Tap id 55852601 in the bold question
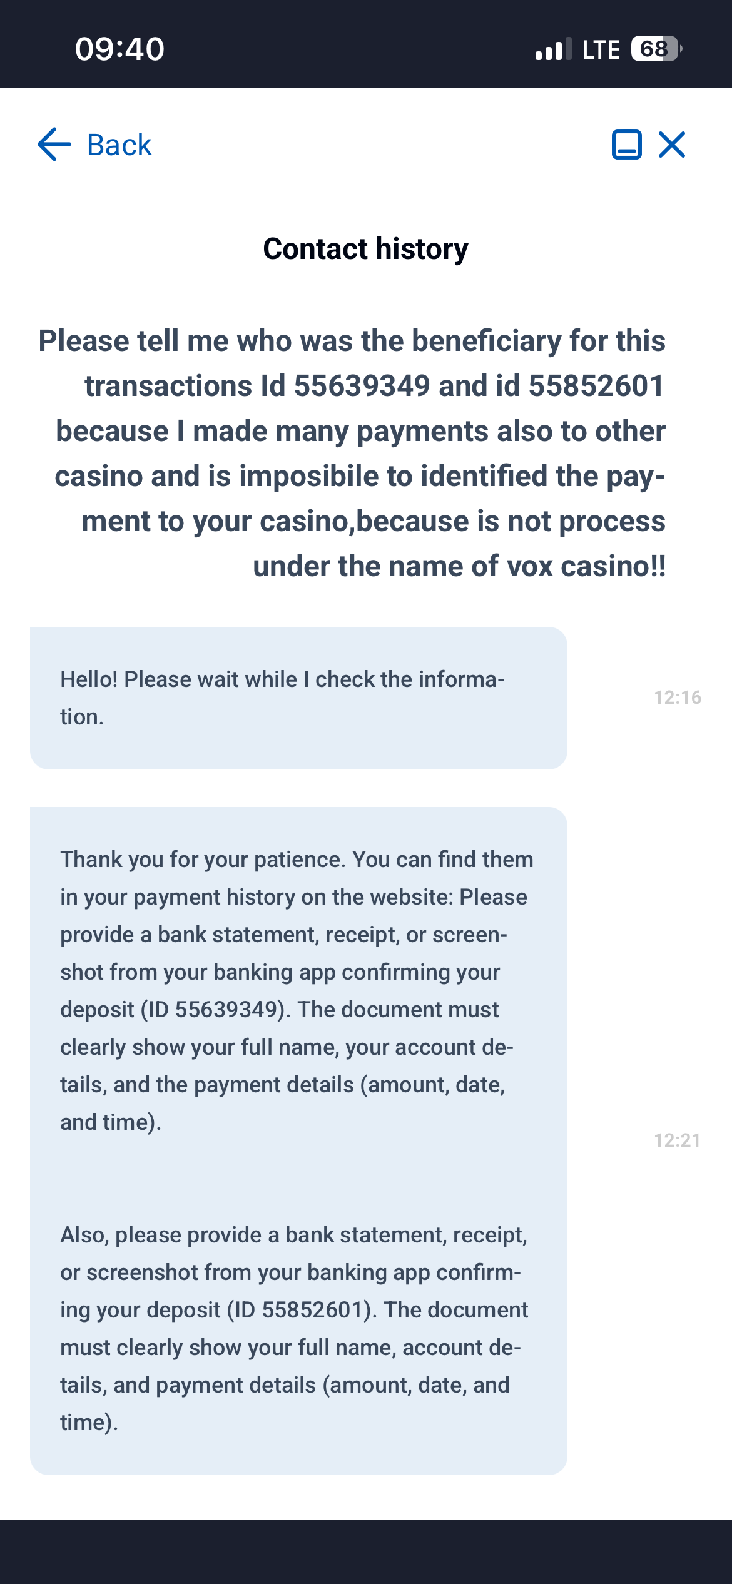Screen dimensions: 732x1584 point(596,386)
